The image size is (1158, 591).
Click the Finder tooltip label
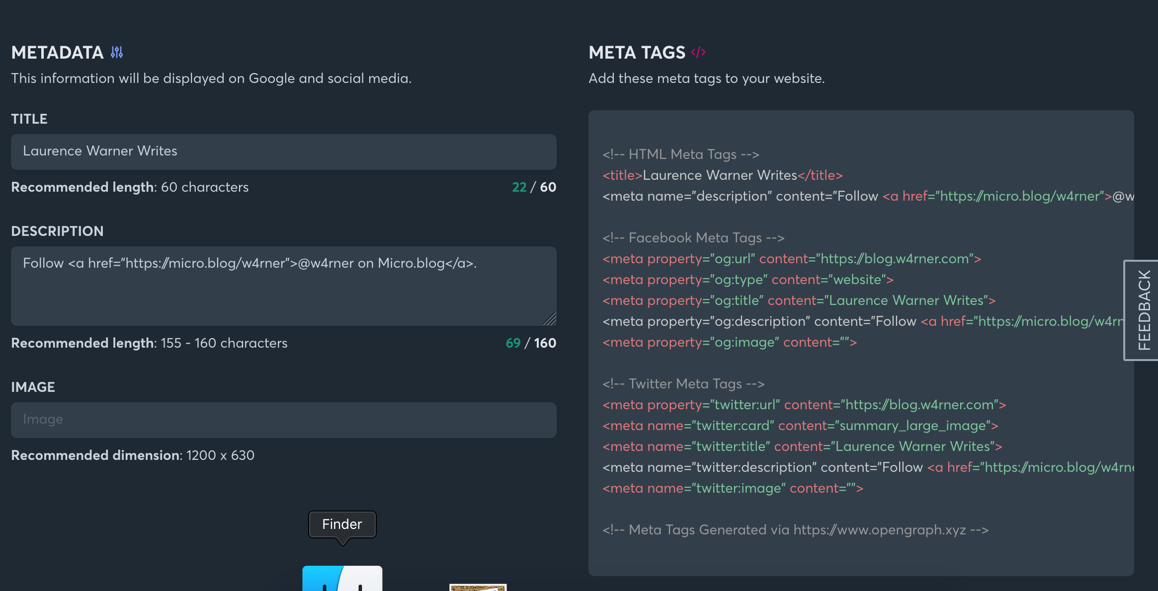tap(342, 524)
